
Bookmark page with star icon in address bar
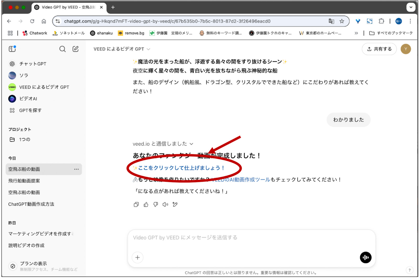coord(342,21)
